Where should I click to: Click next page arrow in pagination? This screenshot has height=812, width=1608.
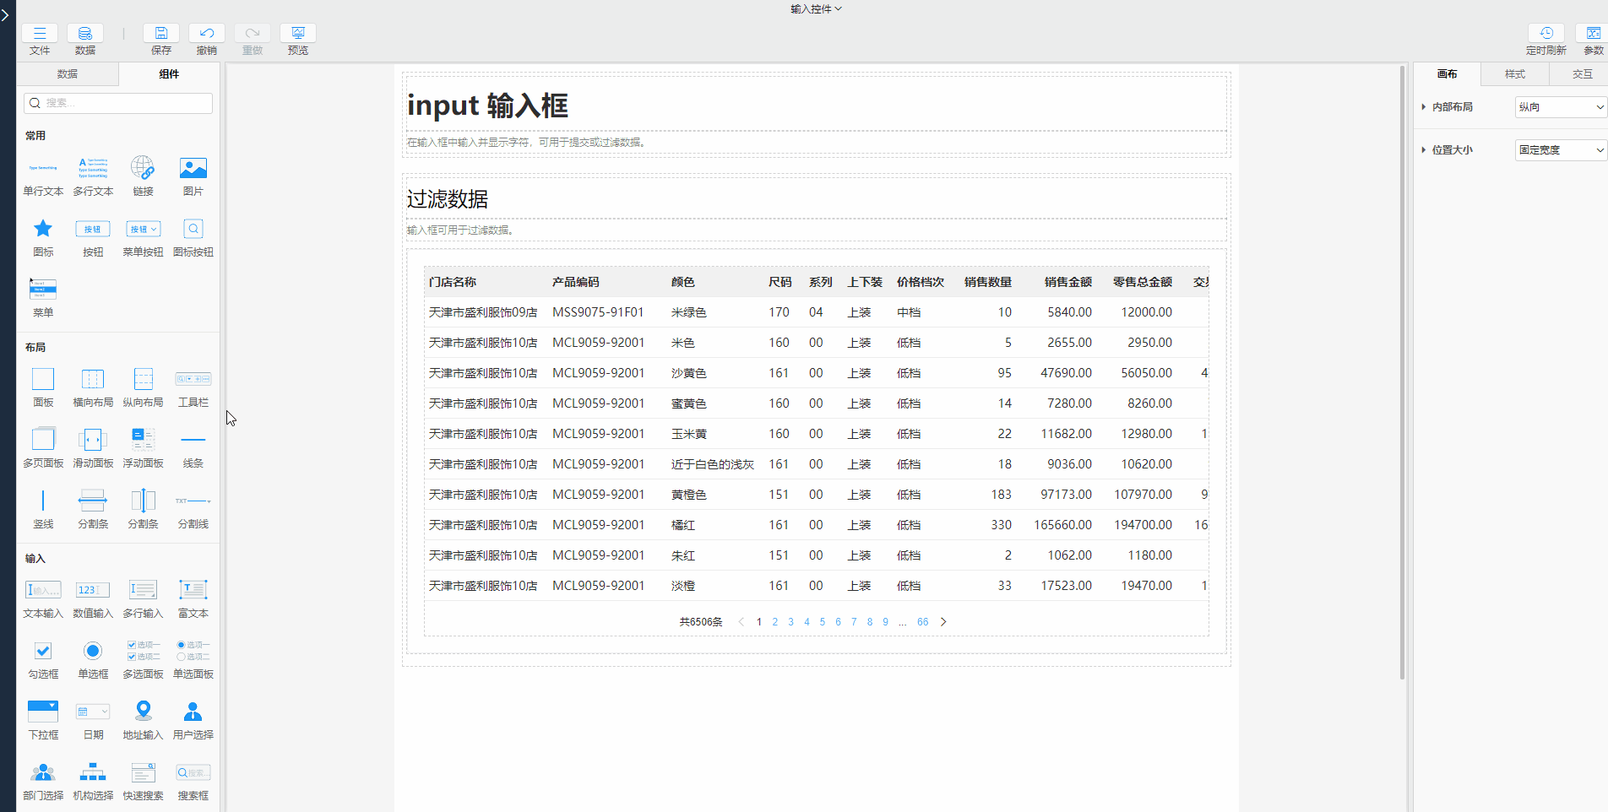pyautogui.click(x=943, y=622)
